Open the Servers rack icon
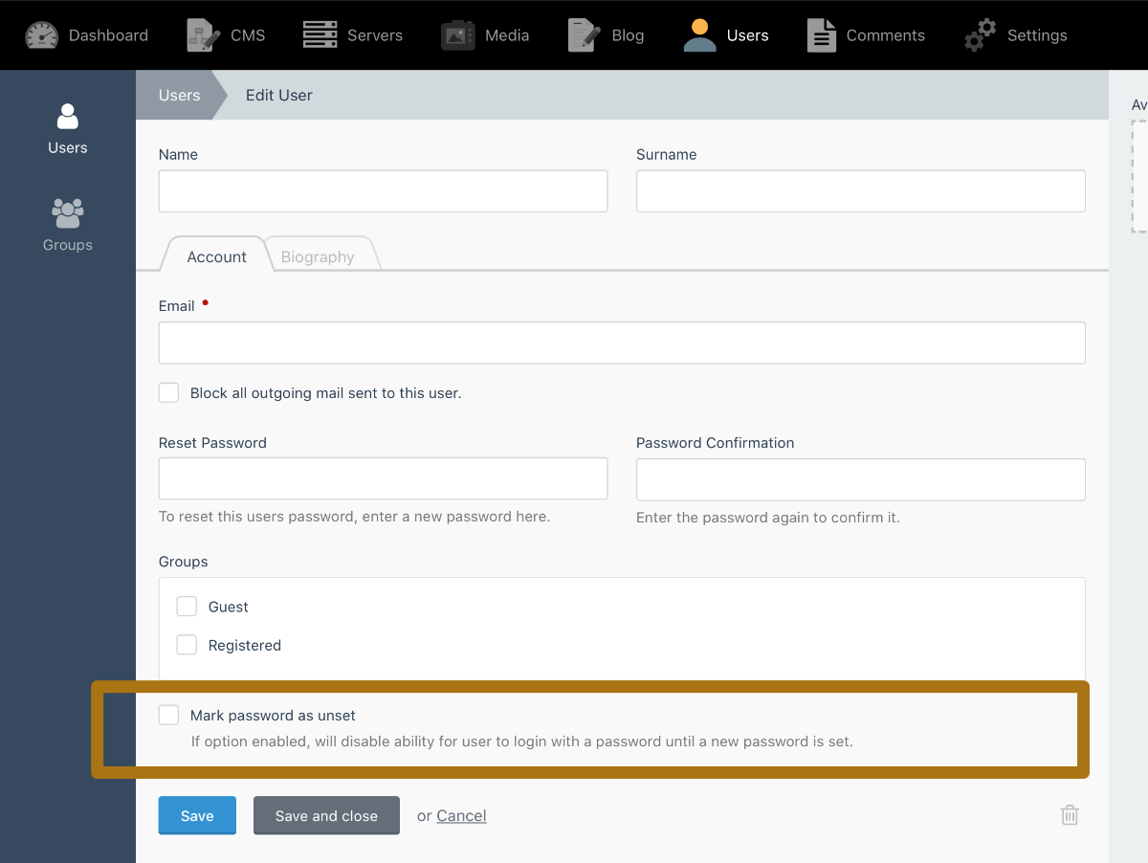This screenshot has width=1148, height=863. coord(320,35)
